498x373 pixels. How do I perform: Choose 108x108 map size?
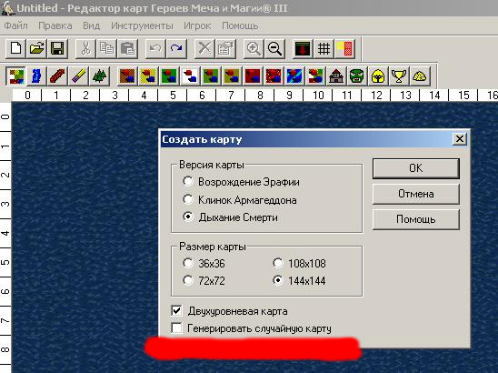299,263
